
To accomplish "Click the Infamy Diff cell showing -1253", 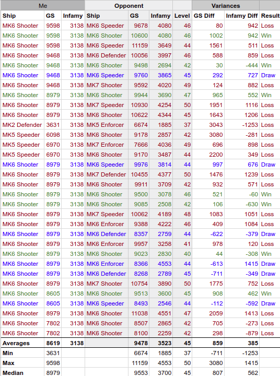I will [242, 125].
